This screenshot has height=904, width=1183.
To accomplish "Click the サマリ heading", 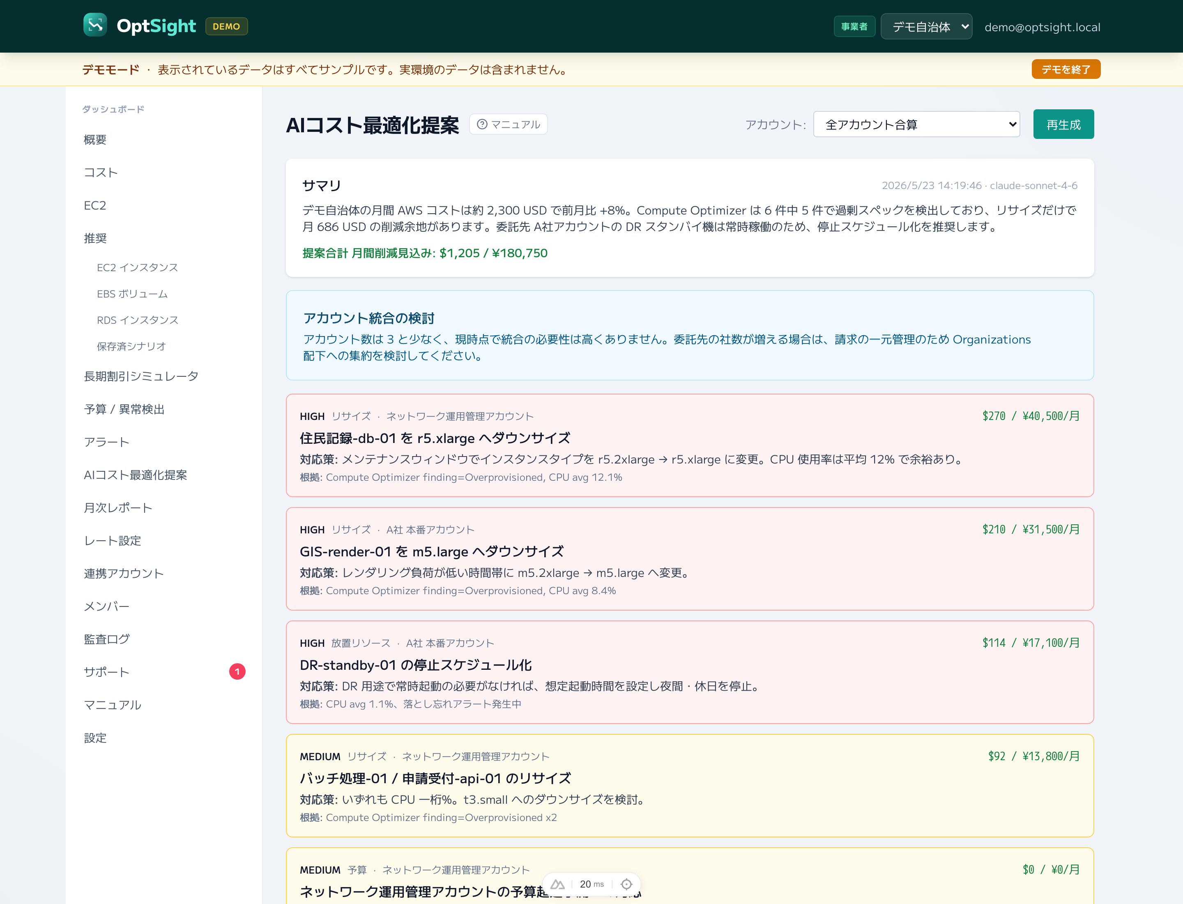I will click(322, 186).
